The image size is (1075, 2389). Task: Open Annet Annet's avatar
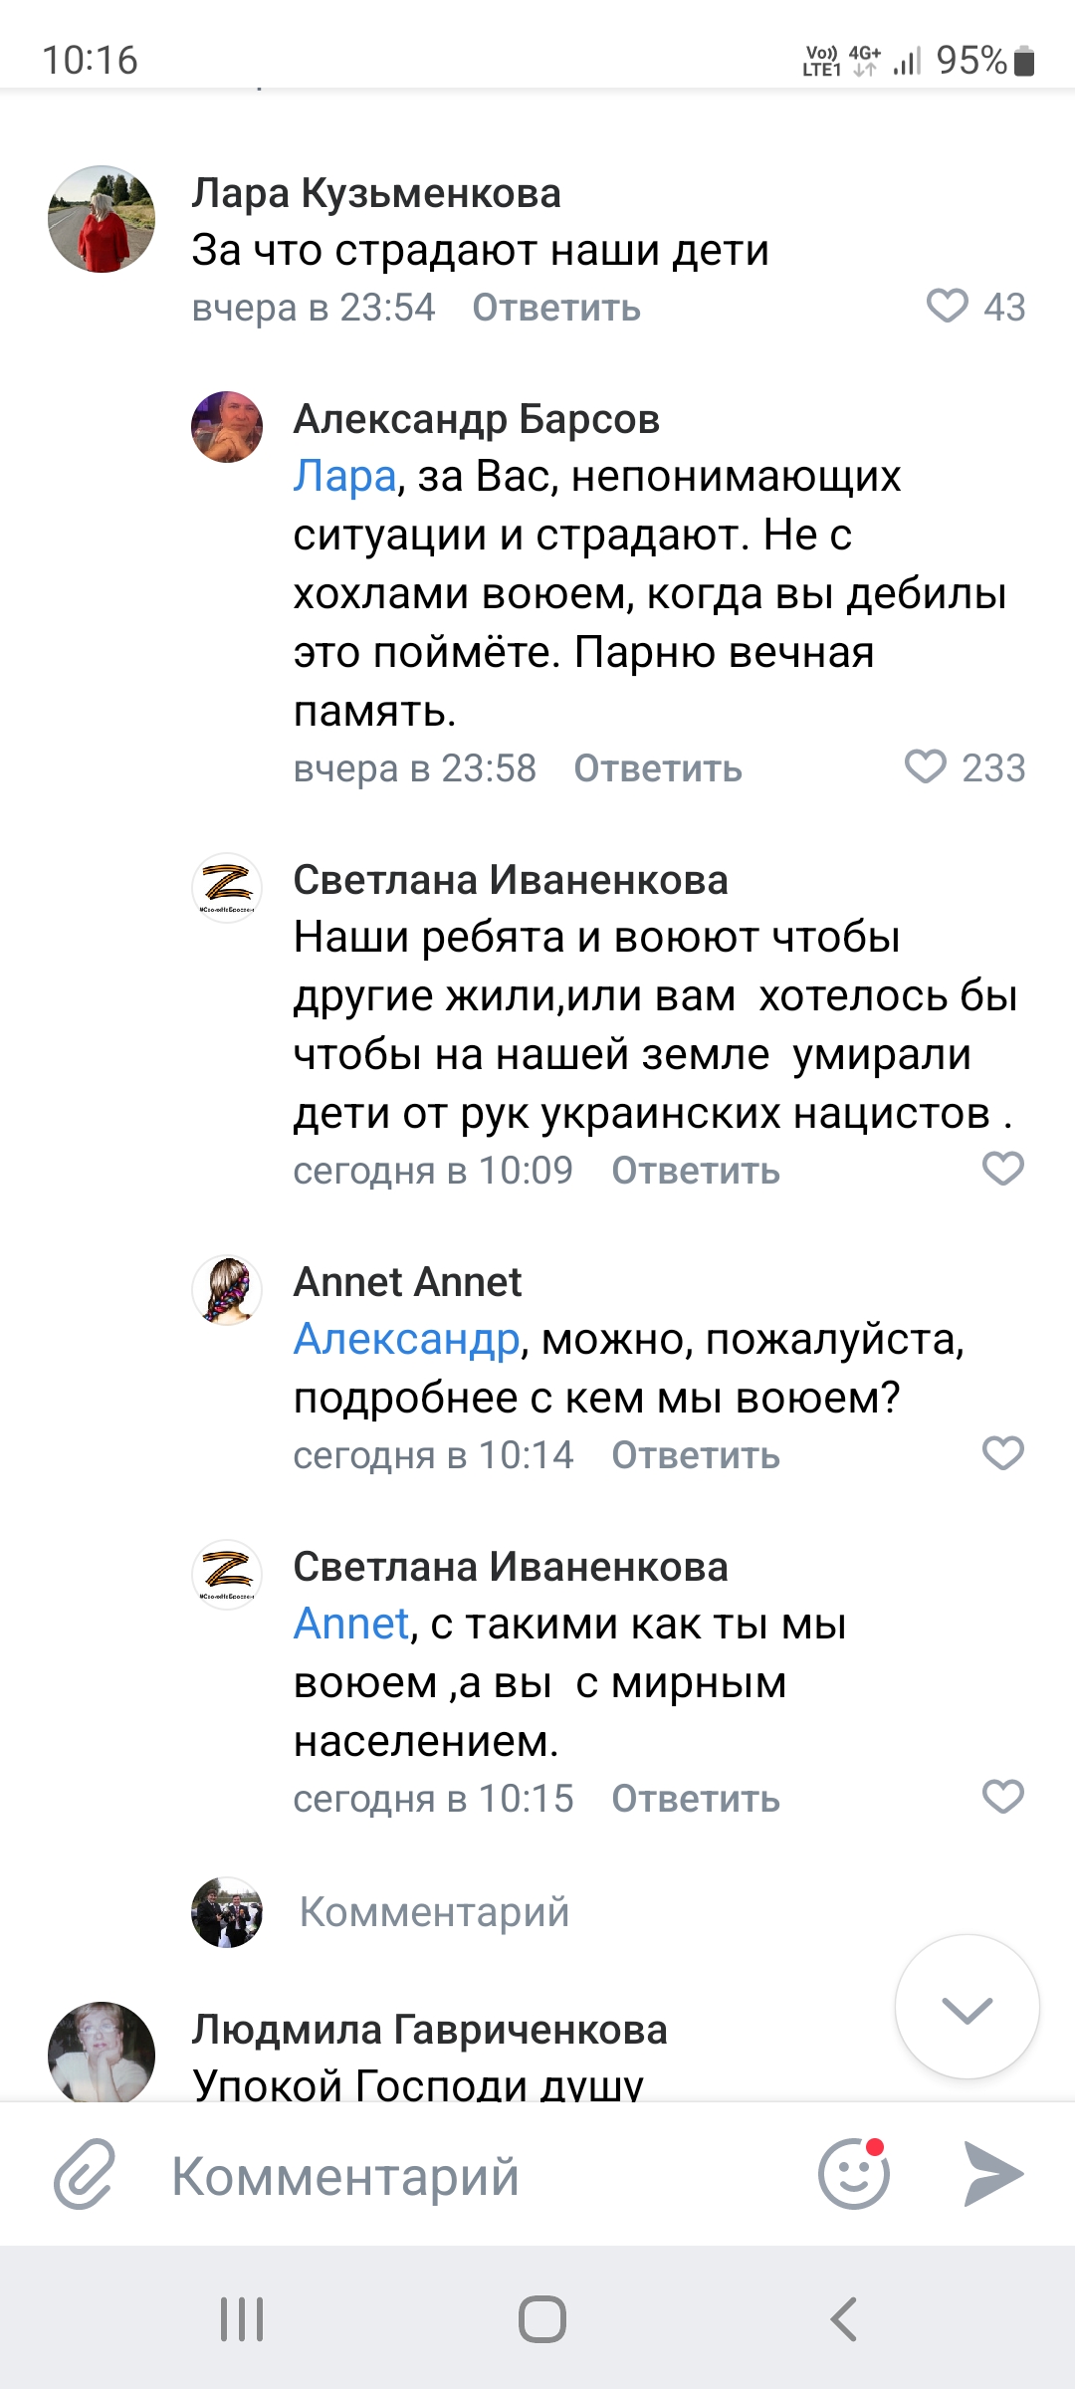point(227,1290)
